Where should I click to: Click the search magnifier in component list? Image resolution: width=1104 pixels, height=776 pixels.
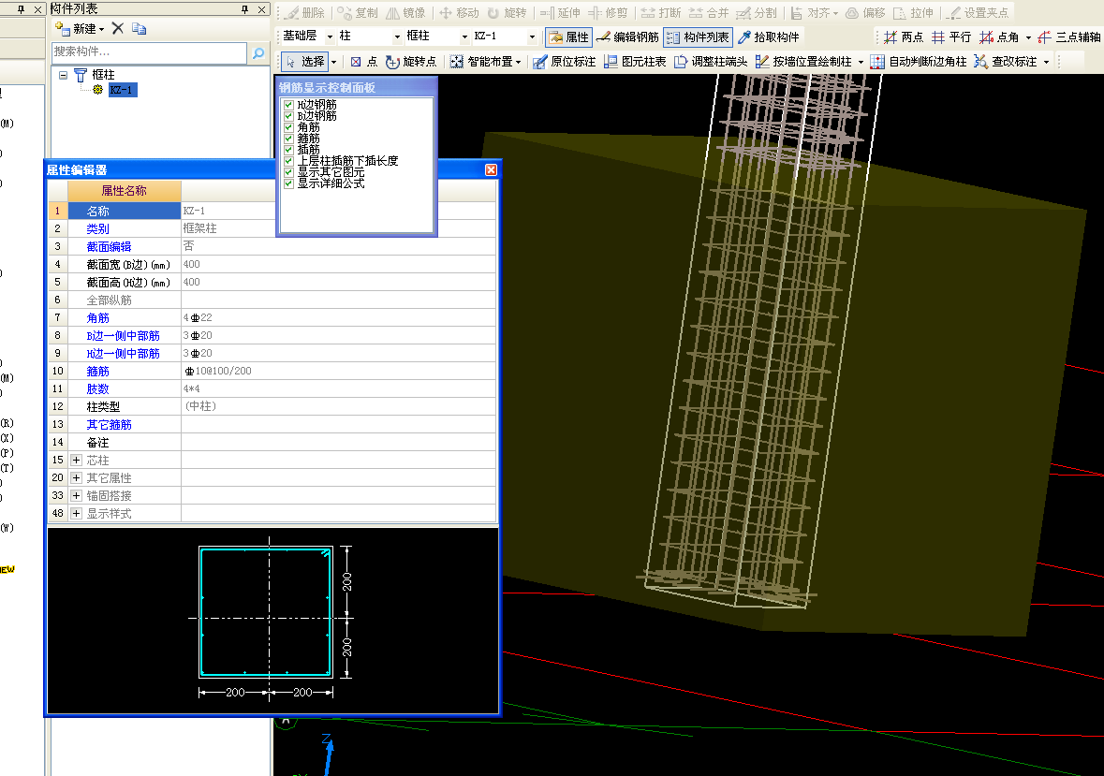(x=259, y=52)
